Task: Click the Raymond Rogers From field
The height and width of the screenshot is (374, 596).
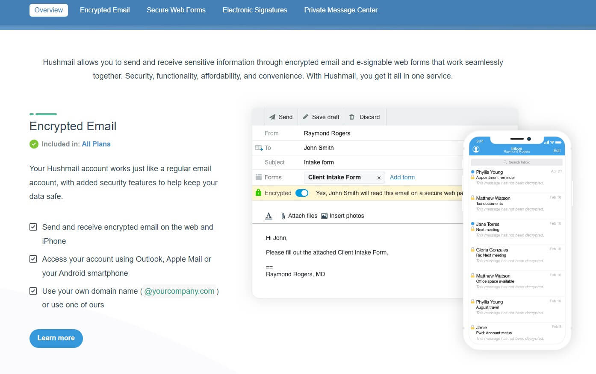Action: [327, 133]
